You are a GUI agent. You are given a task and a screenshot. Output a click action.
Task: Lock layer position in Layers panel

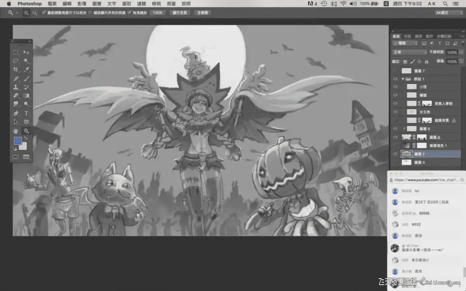click(419, 61)
